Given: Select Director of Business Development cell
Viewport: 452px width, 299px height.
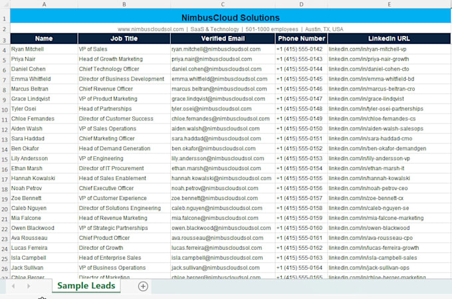Looking at the screenshot, I should click(124, 79).
